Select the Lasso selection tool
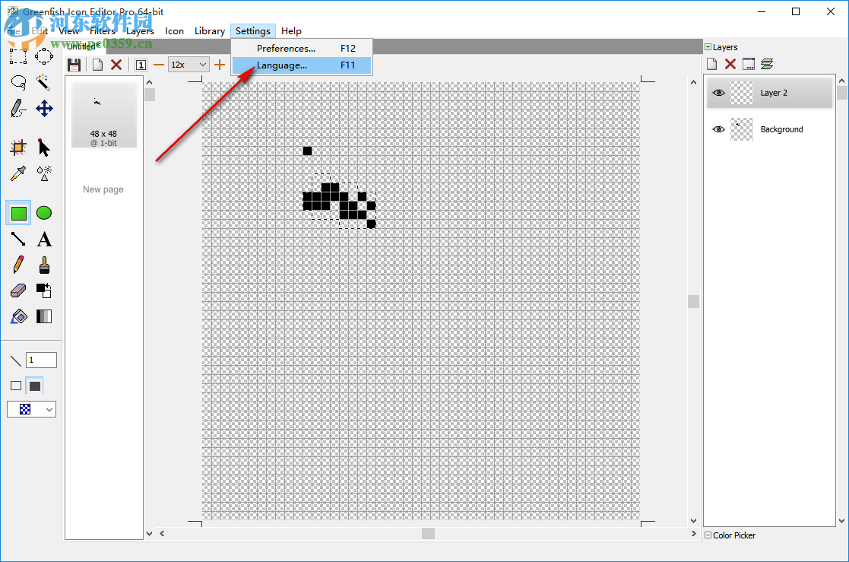 18,82
